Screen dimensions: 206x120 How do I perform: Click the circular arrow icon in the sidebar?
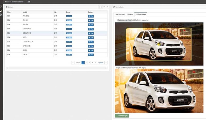(1, 15)
